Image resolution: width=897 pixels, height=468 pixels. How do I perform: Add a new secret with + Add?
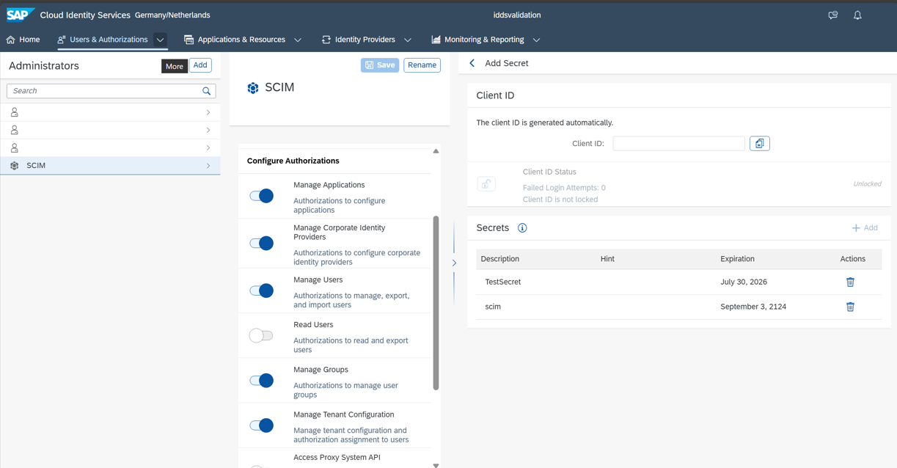coord(865,227)
